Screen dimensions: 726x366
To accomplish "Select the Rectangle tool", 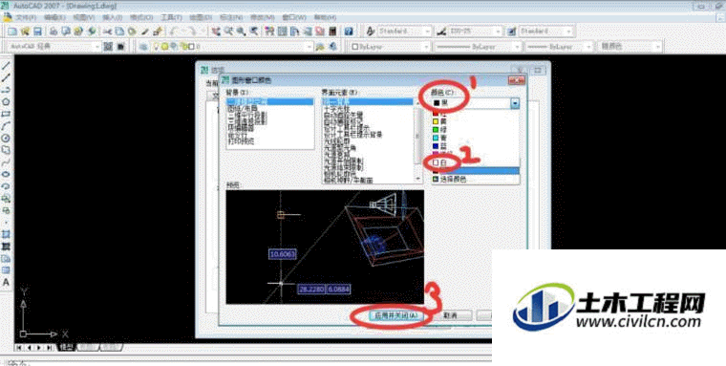I will [6, 114].
